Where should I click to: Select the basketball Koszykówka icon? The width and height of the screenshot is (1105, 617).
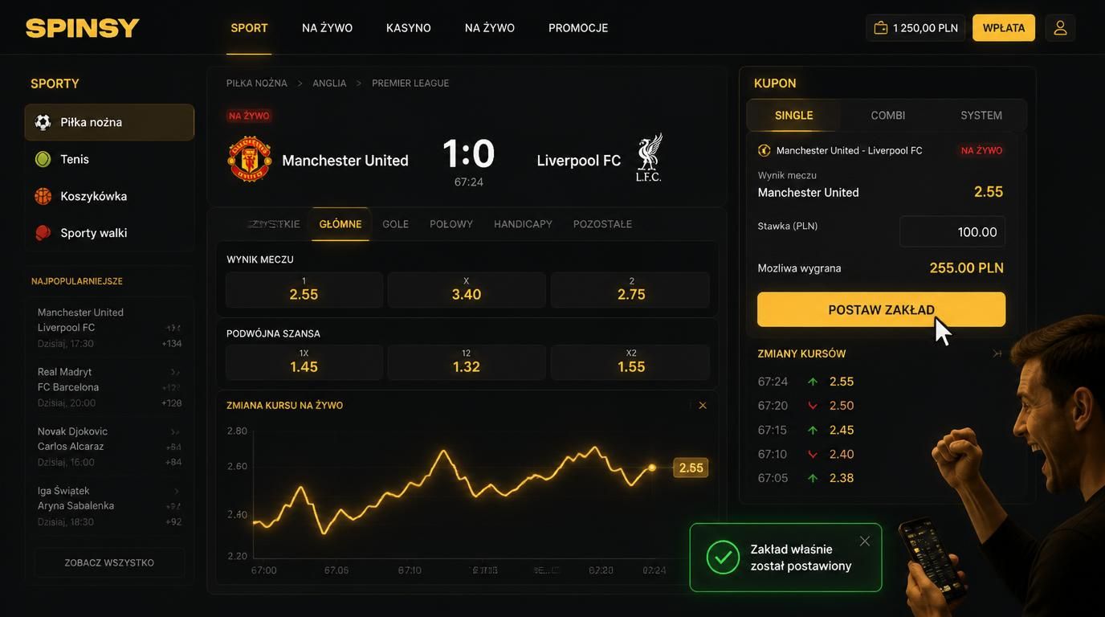(43, 196)
